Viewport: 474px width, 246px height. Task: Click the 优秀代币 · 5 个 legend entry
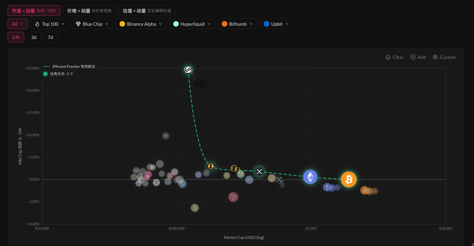point(58,74)
